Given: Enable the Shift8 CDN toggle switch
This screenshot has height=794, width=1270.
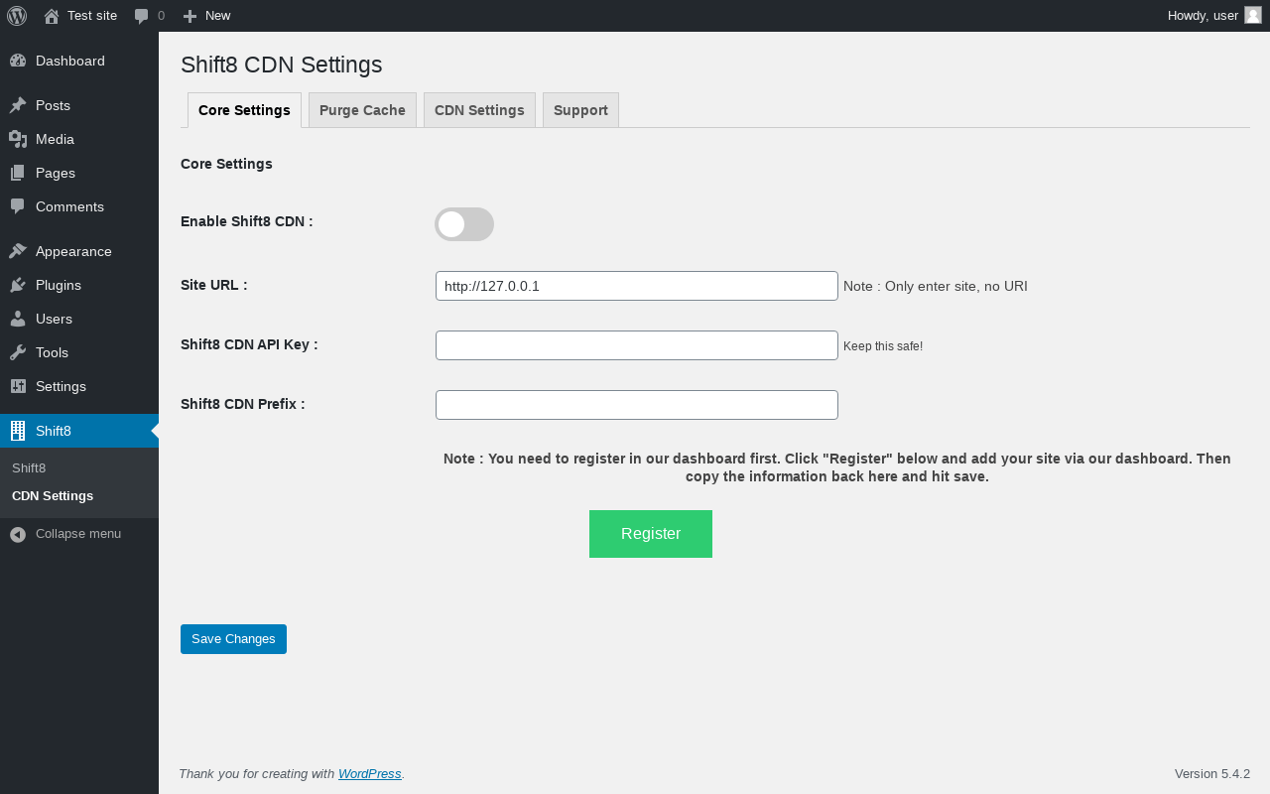Looking at the screenshot, I should pos(464,224).
